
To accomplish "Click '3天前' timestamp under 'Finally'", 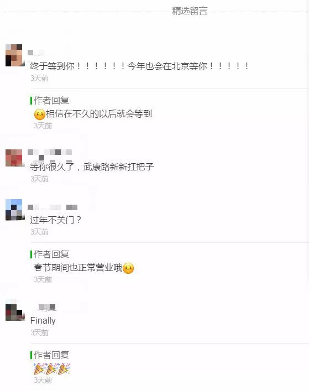I will 39,332.
